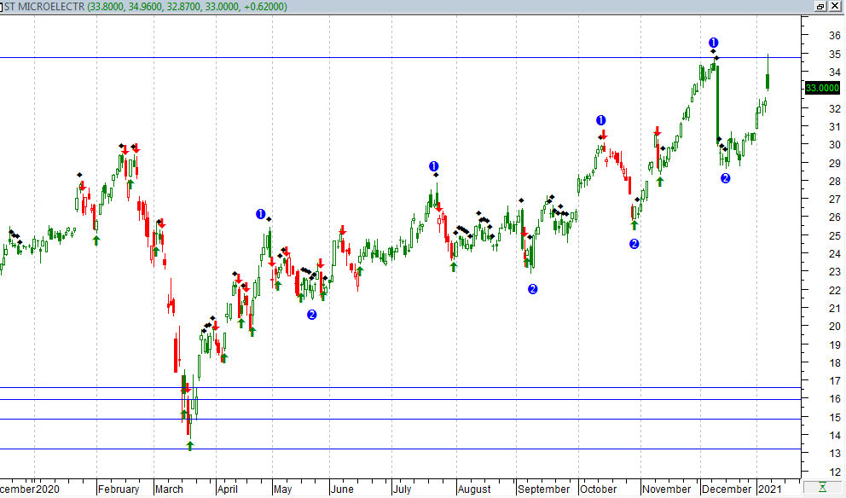
Task: Click the December label near the 2021 label
Action: tap(727, 489)
